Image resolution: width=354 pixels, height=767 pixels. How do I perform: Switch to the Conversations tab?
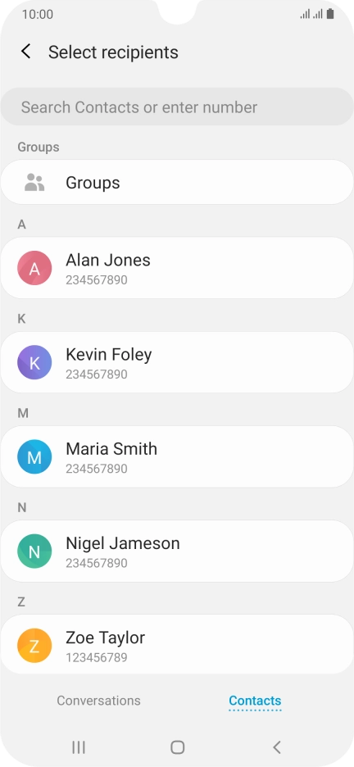(x=98, y=701)
